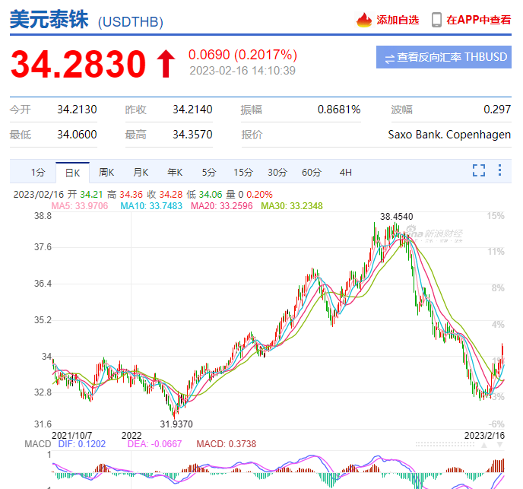Click the red up arrow beside 34.2830
The width and height of the screenshot is (523, 489).
click(166, 64)
